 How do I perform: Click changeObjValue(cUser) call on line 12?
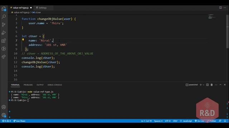(x=41, y=62)
